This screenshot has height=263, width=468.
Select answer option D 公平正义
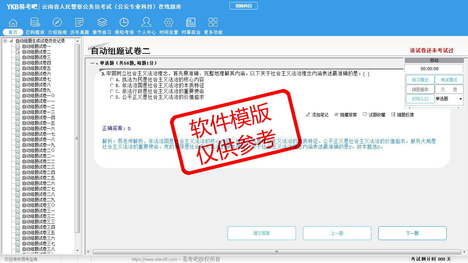[112, 97]
